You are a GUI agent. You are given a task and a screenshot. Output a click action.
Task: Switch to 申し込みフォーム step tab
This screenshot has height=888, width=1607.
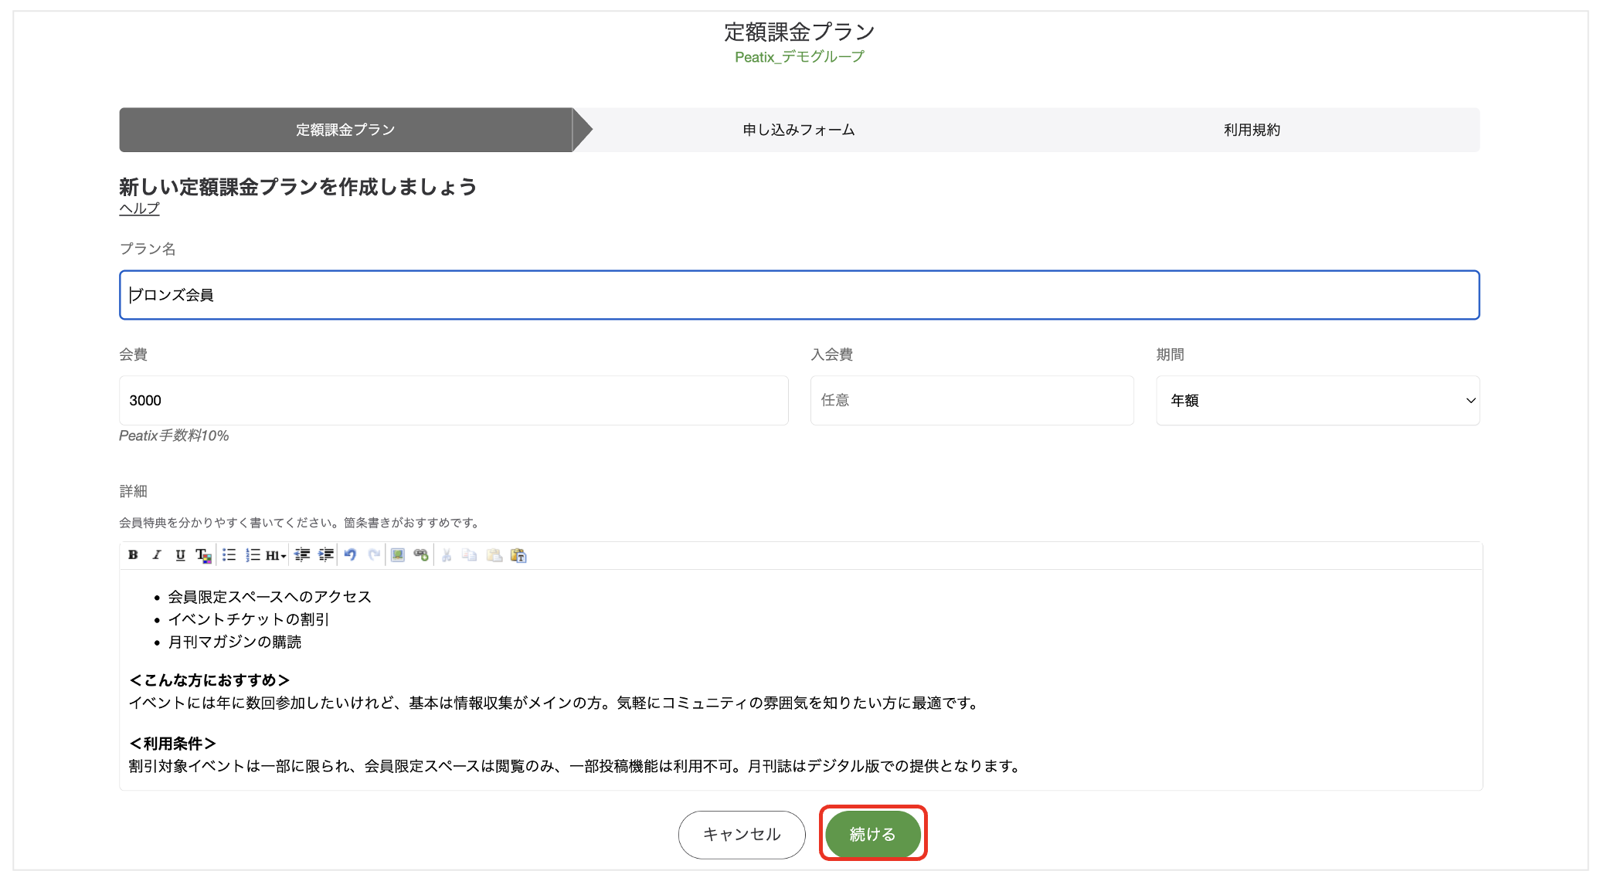pyautogui.click(x=799, y=130)
